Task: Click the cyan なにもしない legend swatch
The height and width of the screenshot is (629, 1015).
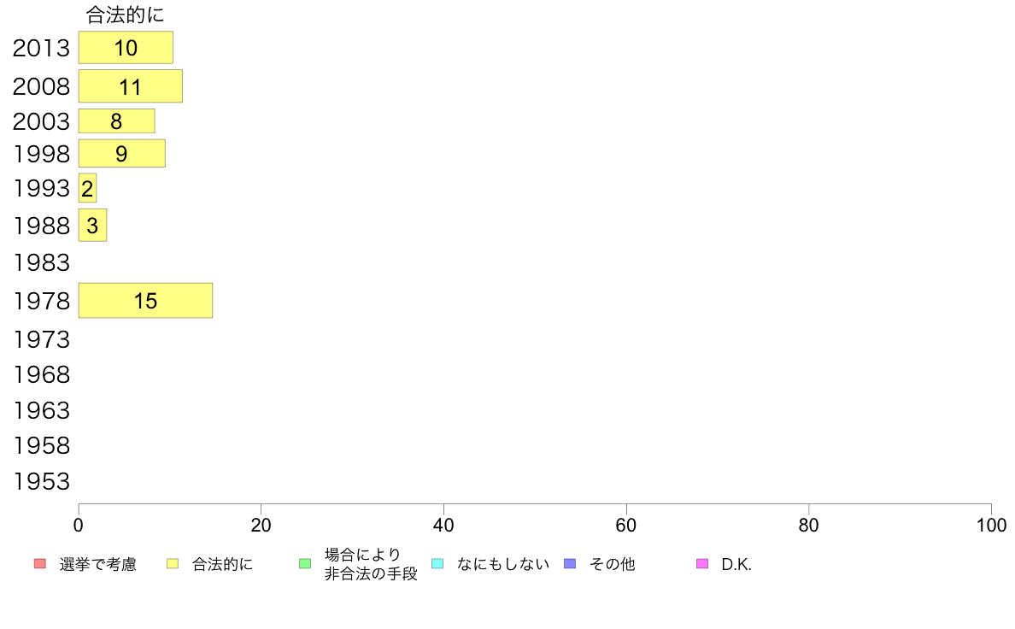Action: (437, 563)
